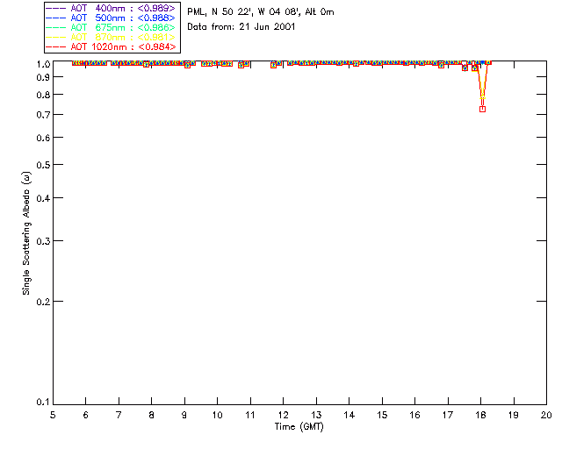Click hour 12 label on the time axis
The image size is (562, 449).
point(283,415)
